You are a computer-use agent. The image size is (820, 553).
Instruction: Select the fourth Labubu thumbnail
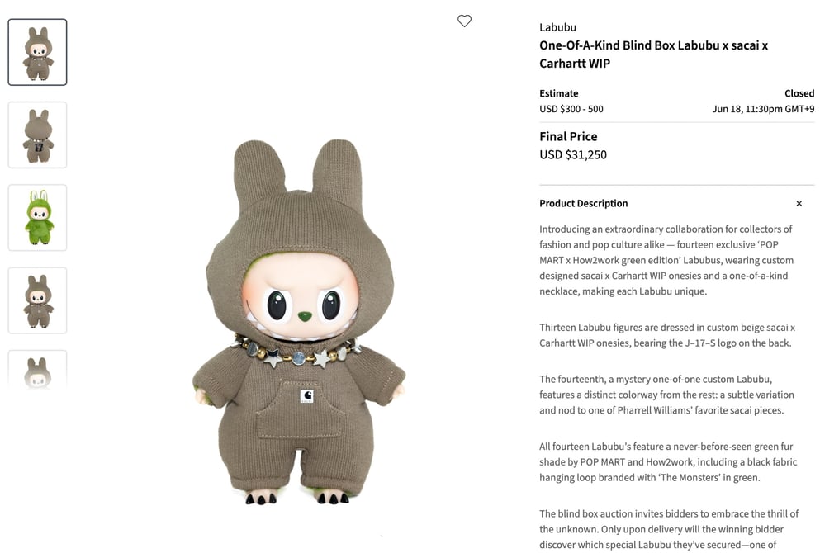pos(38,300)
